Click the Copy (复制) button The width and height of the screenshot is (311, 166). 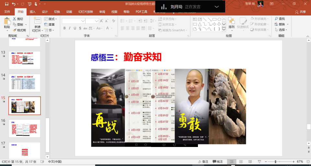18,24
